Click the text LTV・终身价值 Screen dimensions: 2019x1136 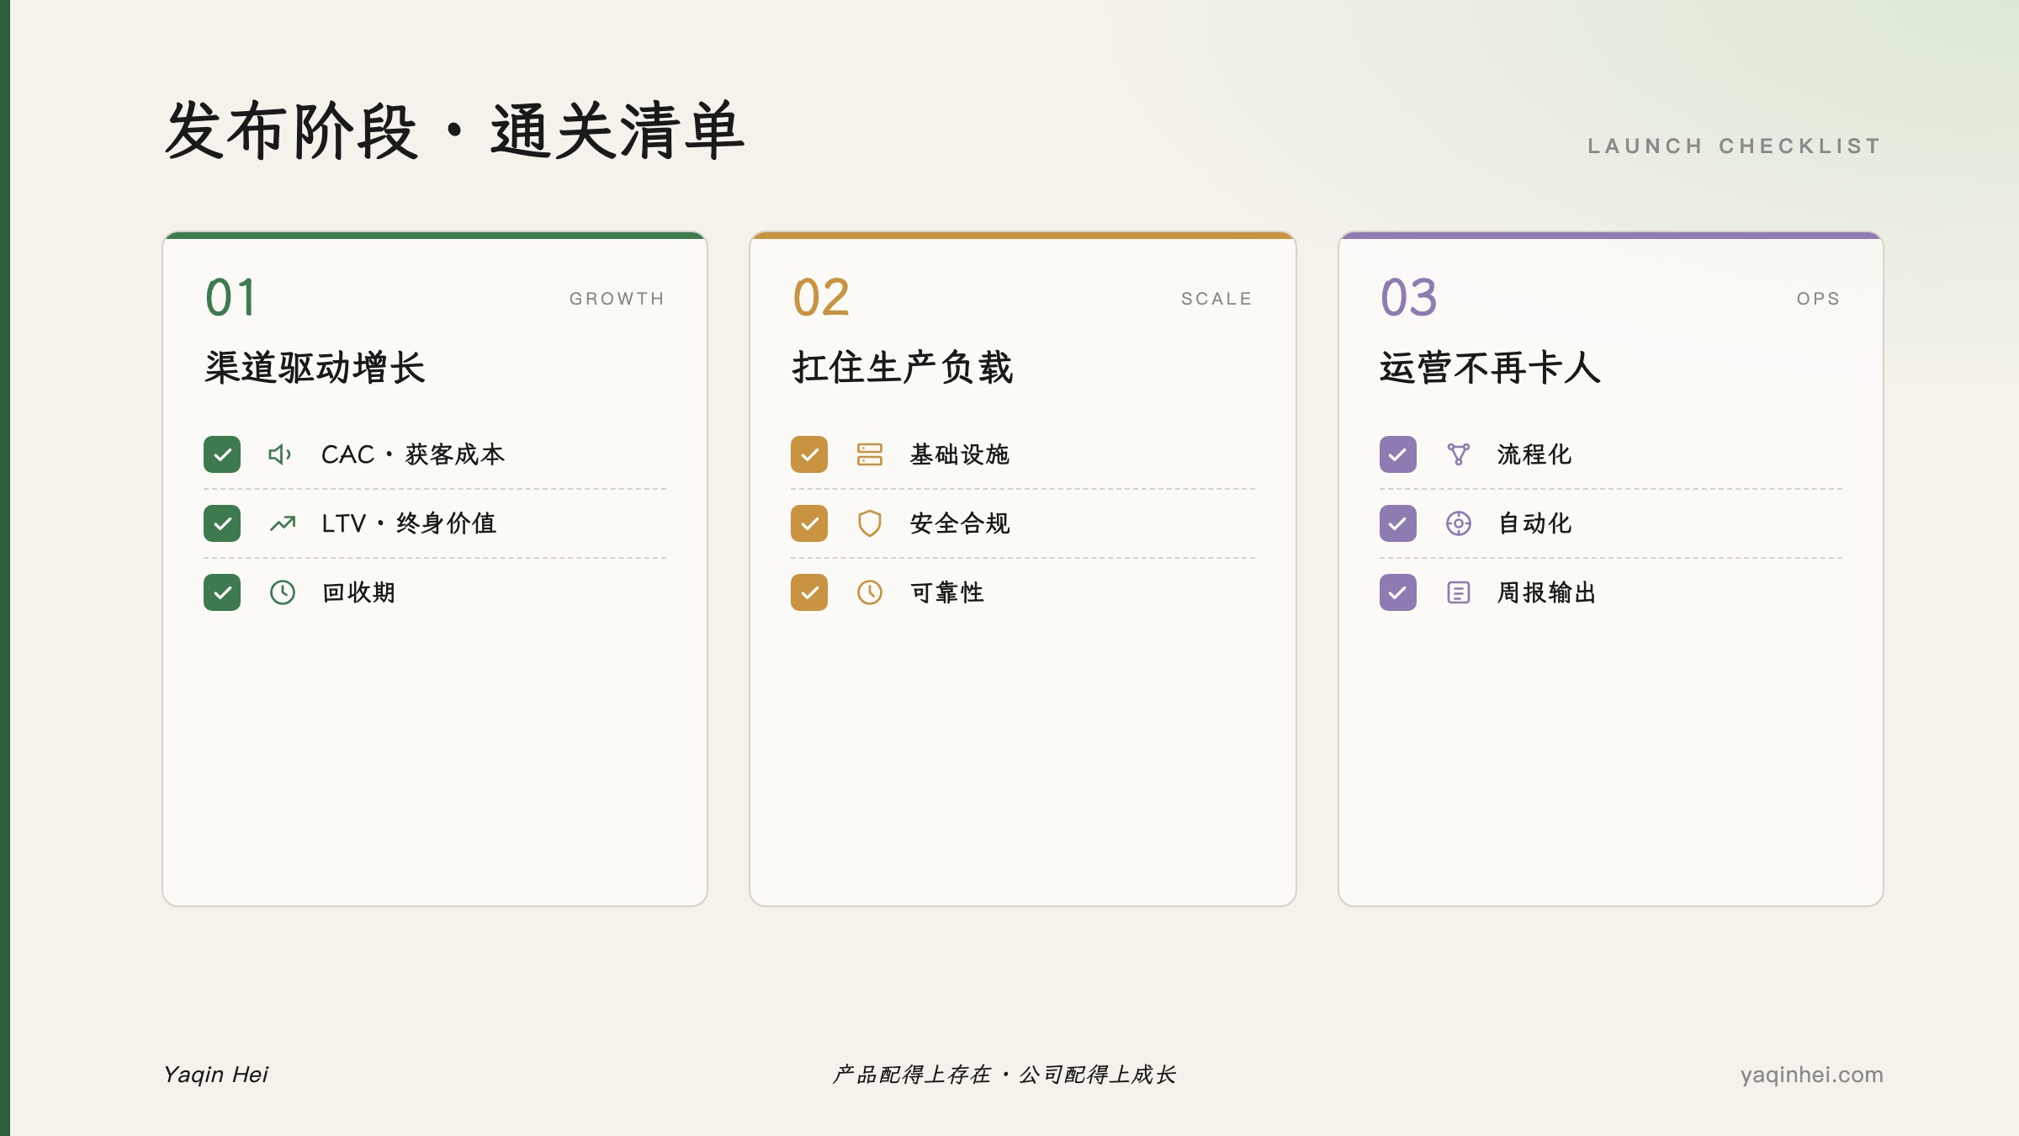pos(409,523)
